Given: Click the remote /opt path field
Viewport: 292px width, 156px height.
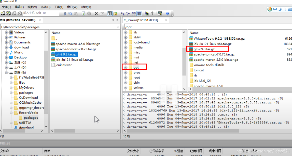Looking at the screenshot, I should pyautogui.click(x=208, y=27).
